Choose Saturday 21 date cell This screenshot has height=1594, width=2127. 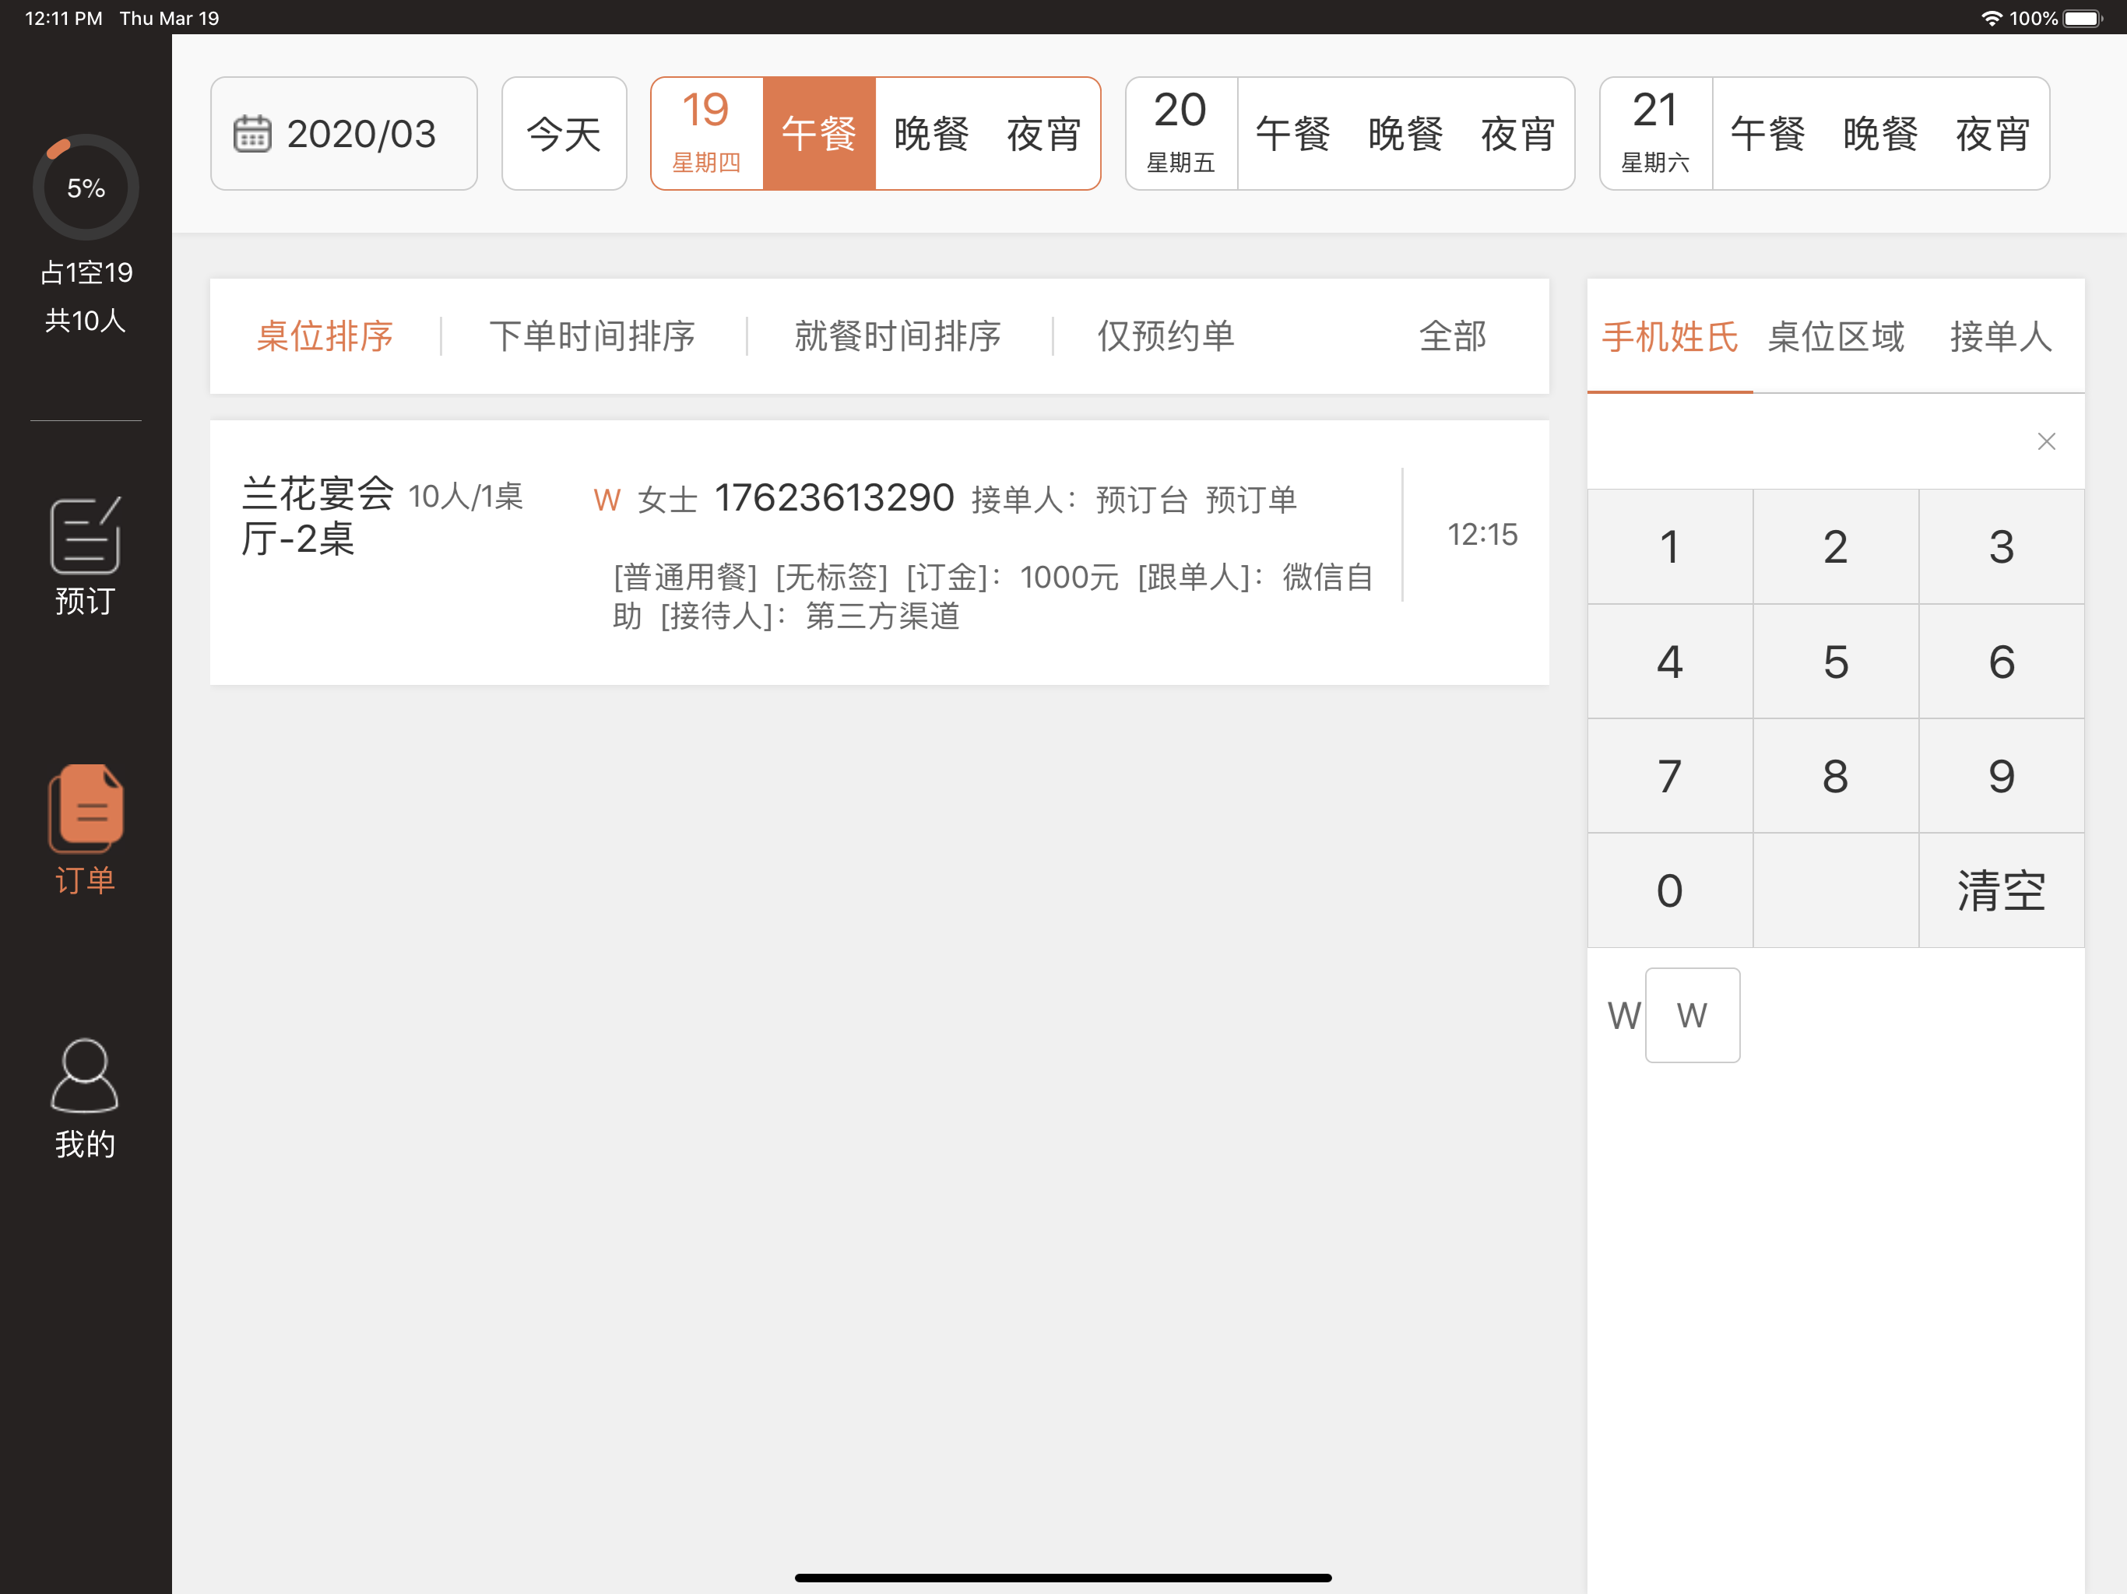click(x=1655, y=134)
